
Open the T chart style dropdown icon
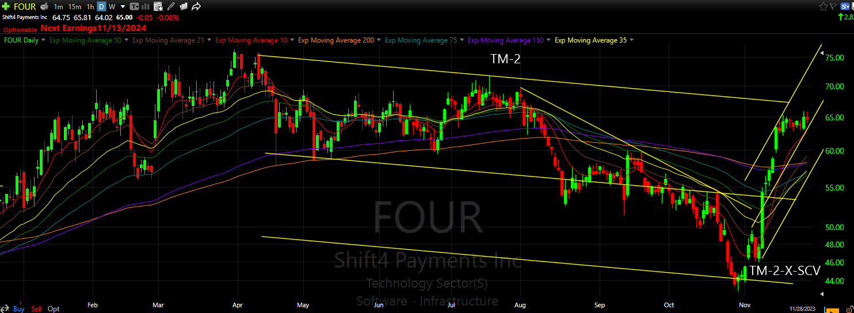point(134,6)
